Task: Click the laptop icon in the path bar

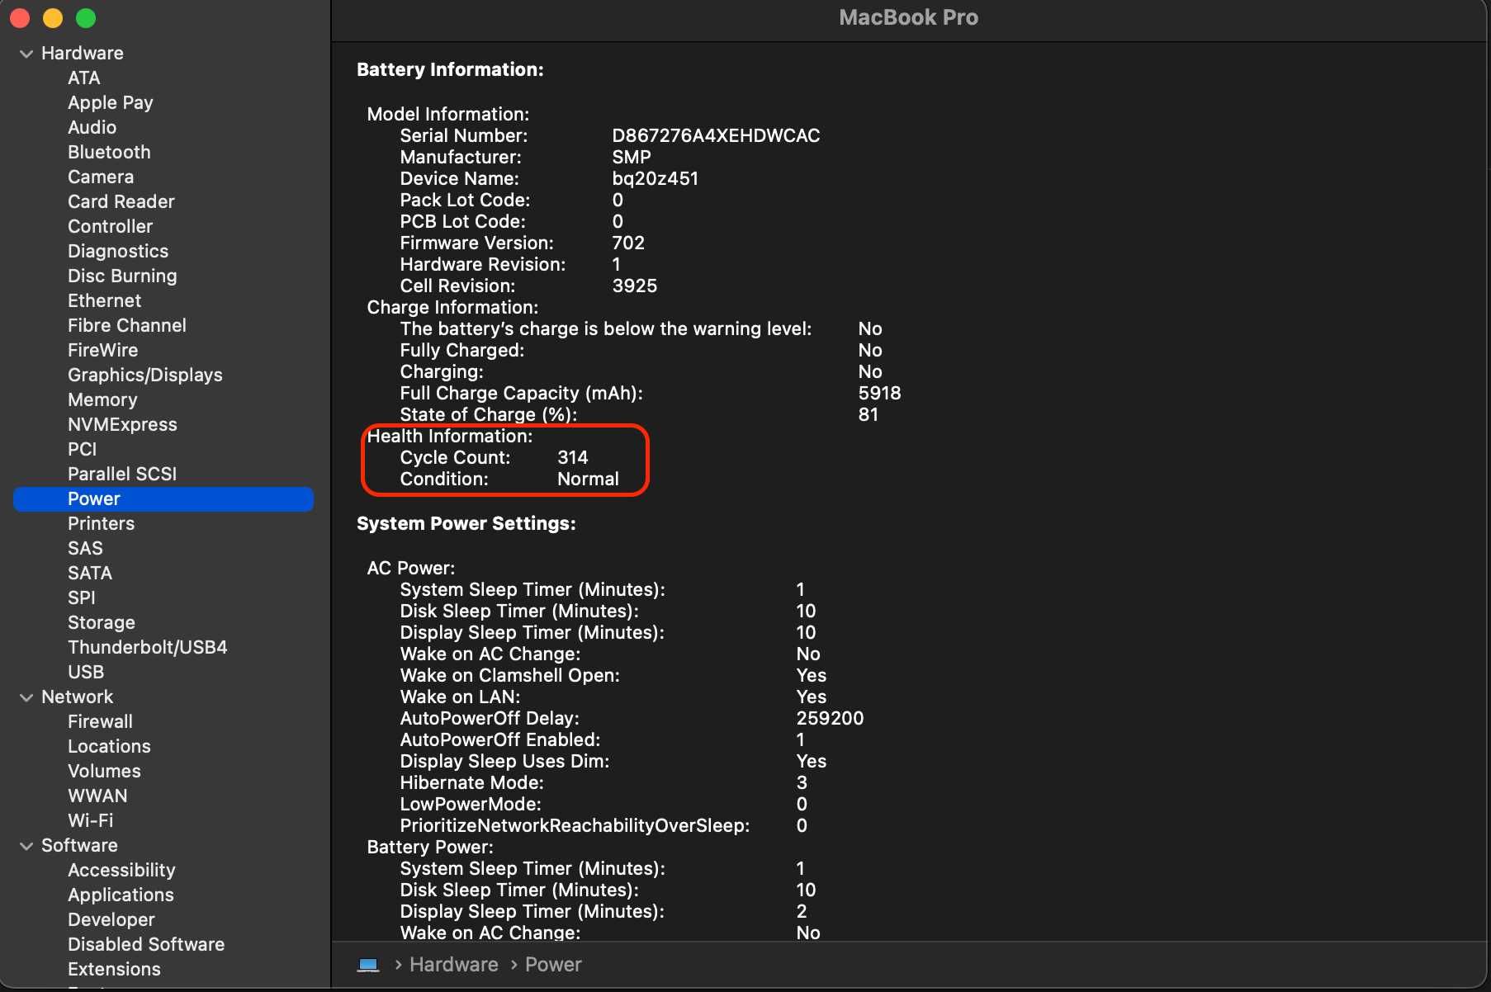Action: click(368, 965)
